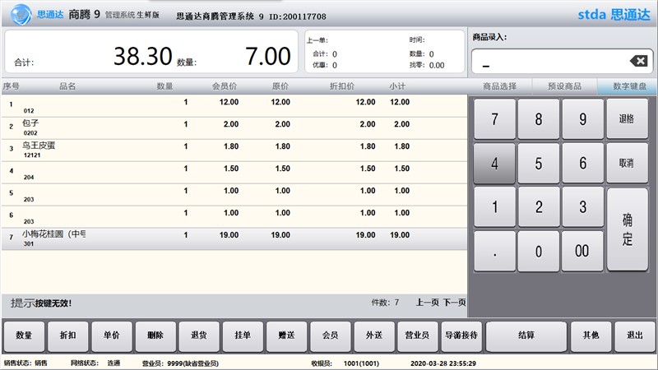Click the date time 2020-03-28 23:55:29
The width and height of the screenshot is (658, 370).
point(443,363)
